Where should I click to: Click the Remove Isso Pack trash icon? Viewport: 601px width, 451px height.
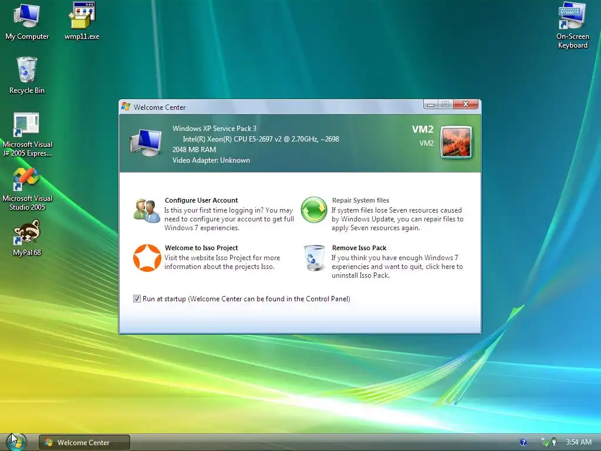[x=315, y=258]
